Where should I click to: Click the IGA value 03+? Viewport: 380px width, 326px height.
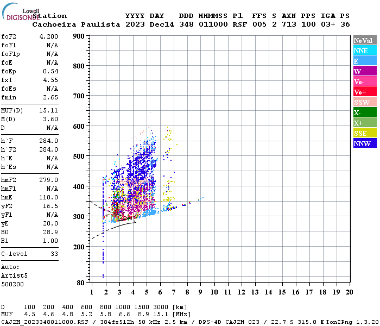328,24
